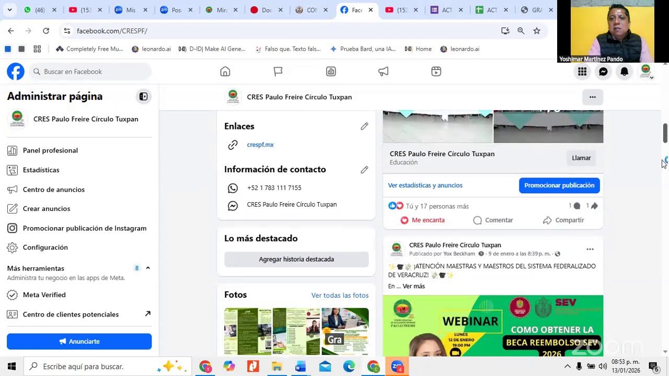Click Ver todas las fotos link

pyautogui.click(x=340, y=296)
